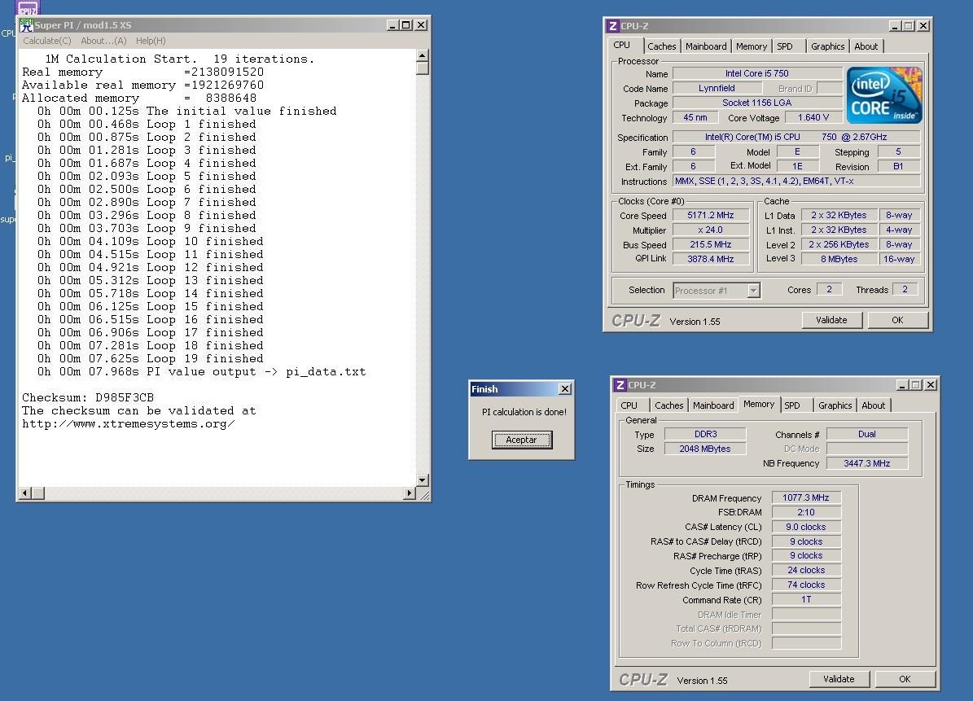Minimize the upper CPU-Z window
973x701 pixels.
(895, 26)
